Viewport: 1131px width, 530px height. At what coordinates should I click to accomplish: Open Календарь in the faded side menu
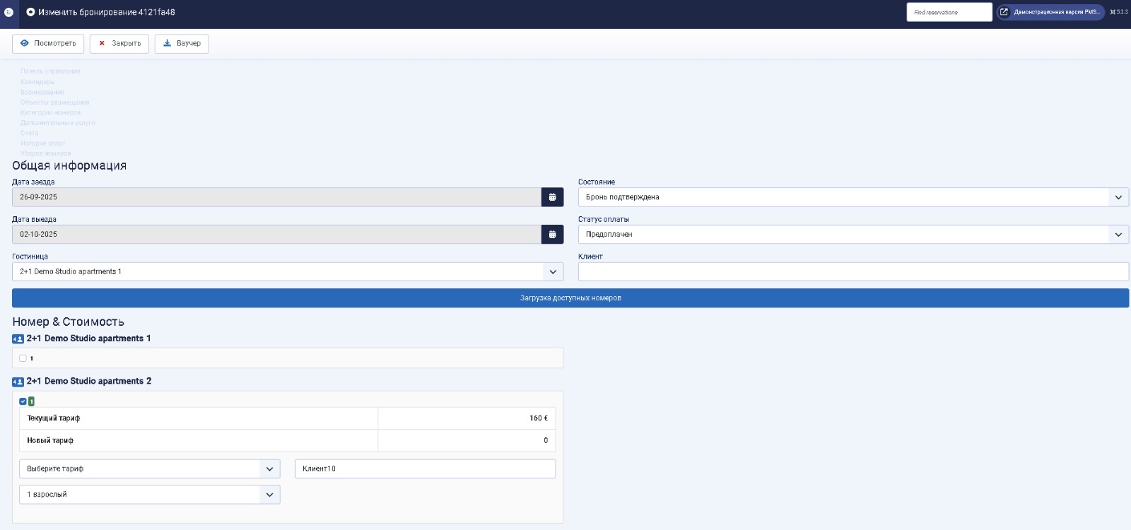(x=37, y=82)
